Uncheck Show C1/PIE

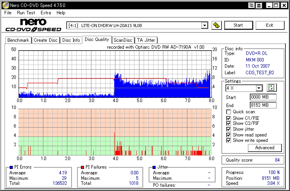tap(228, 118)
